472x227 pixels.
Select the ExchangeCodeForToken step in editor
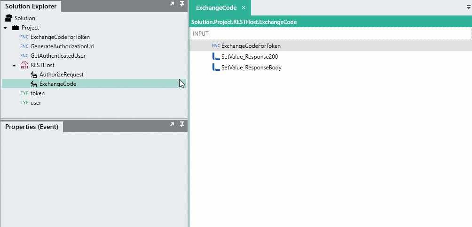[251, 46]
